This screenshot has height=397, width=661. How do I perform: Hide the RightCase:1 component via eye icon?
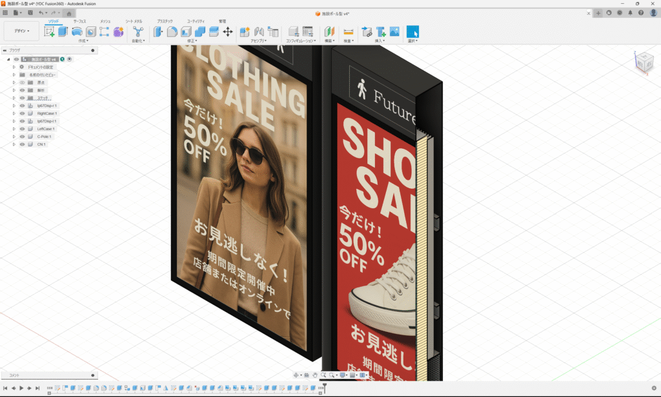(22, 113)
